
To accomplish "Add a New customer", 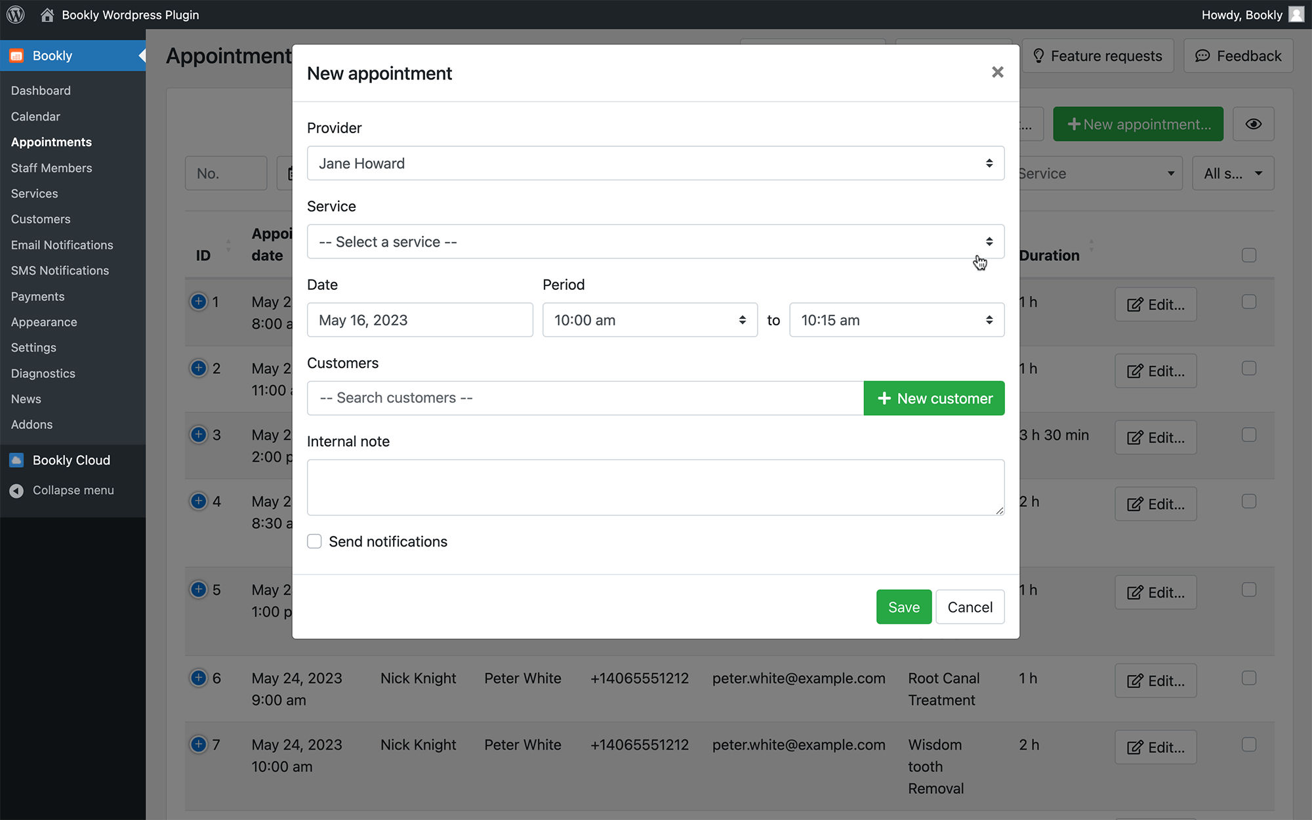I will [934, 398].
